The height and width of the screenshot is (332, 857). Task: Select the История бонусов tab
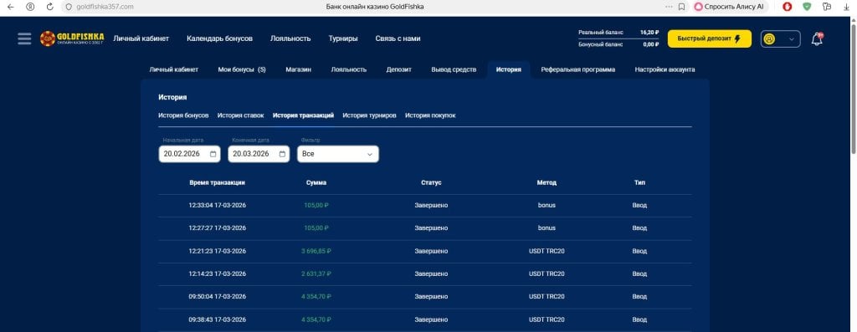[x=183, y=115]
